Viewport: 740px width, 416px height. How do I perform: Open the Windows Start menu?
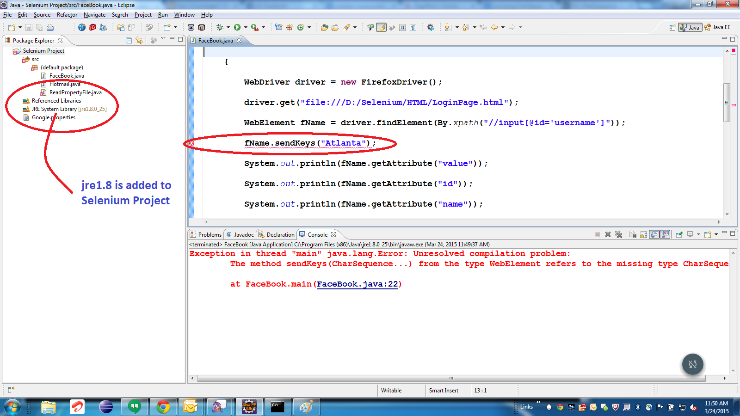12,407
